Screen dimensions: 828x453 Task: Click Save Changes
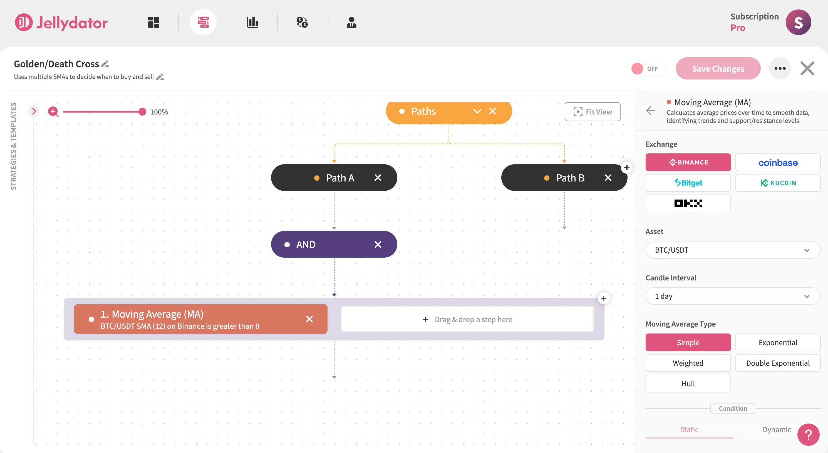coord(718,68)
